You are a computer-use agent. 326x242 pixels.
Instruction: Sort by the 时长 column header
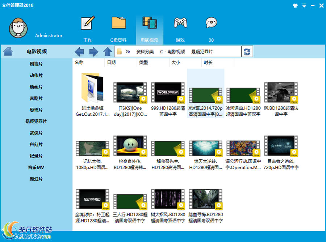(208, 62)
